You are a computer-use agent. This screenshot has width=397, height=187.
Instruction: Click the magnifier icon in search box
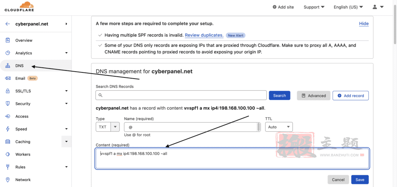pos(100,95)
